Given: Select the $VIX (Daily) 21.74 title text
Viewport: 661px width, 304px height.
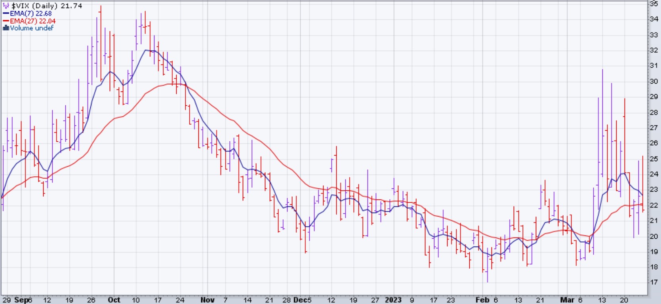Looking at the screenshot, I should point(47,6).
